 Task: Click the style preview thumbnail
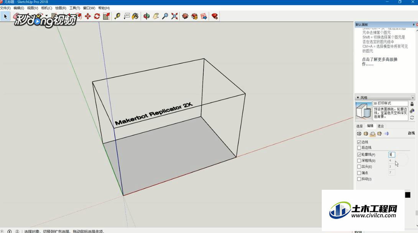pos(364,111)
